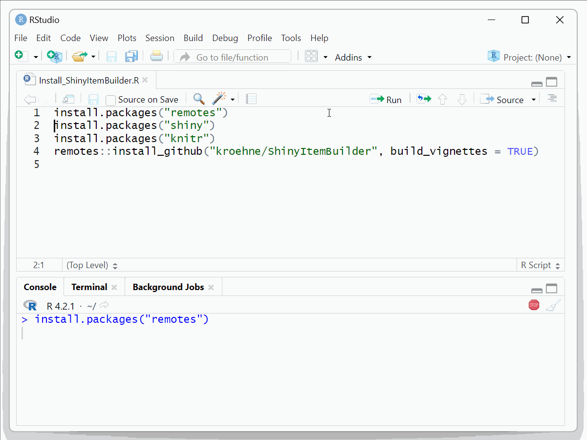This screenshot has width=587, height=440.
Task: Click the Open File folder icon
Action: (79, 57)
